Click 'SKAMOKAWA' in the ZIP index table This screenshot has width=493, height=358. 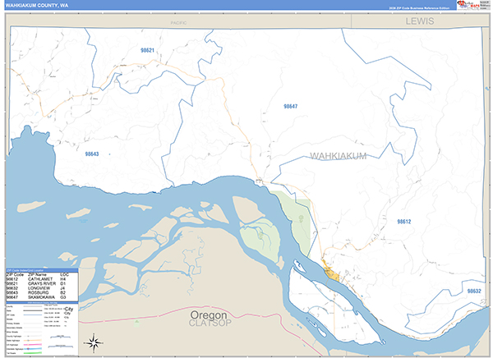42,297
